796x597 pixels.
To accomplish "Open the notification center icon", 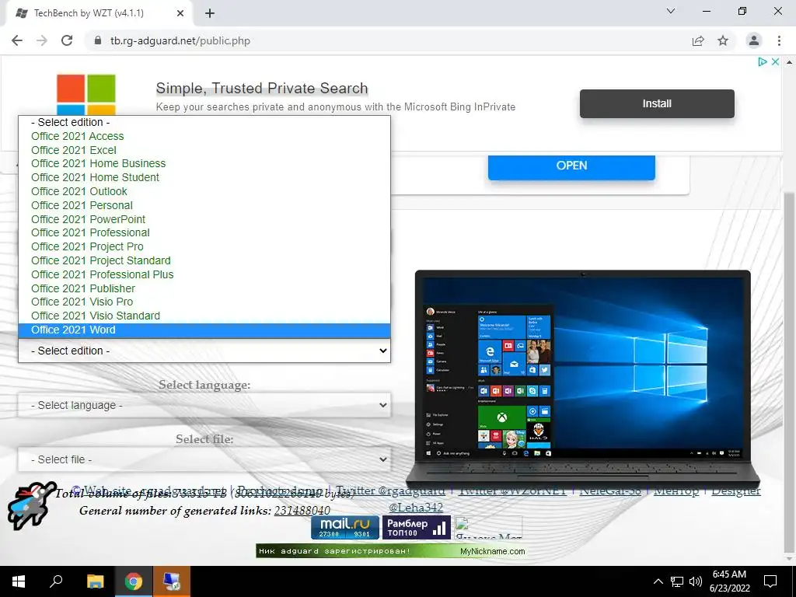I will pos(770,581).
